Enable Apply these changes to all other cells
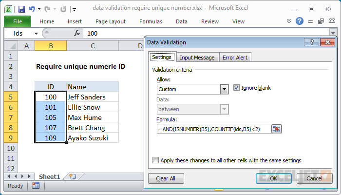 coord(156,160)
